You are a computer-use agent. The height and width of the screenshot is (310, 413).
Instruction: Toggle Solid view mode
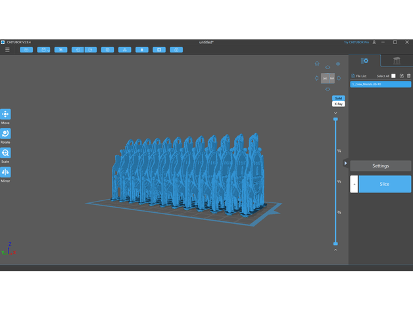pyautogui.click(x=338, y=98)
